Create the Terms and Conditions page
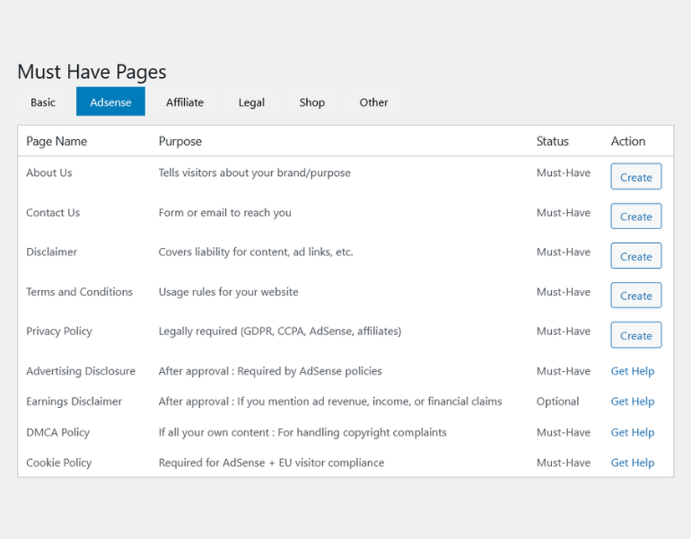Image resolution: width=691 pixels, height=539 pixels. [x=636, y=296]
